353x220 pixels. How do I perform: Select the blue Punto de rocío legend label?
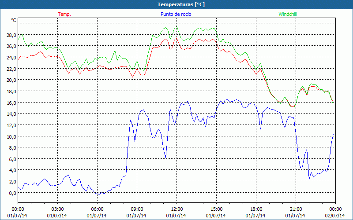pos(176,14)
